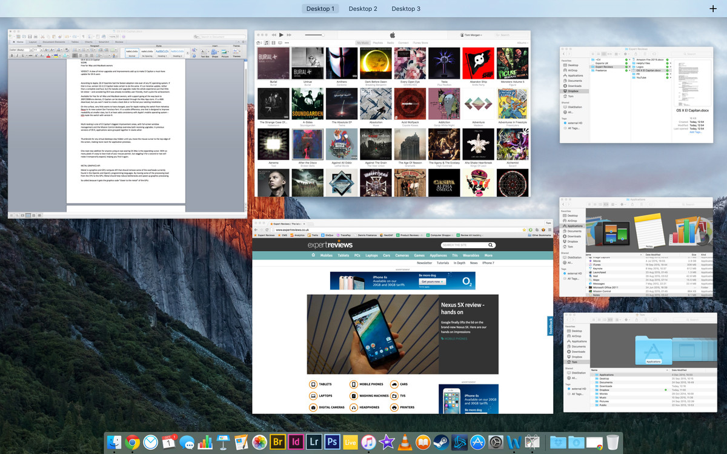Click the add desktop plus button
Viewport: 727px width, 454px height.
pyautogui.click(x=712, y=8)
